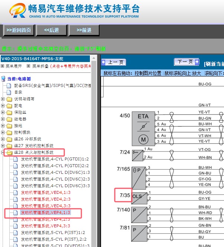Open 发动机管理系统,4-CYL P(GTDI)2:2

pyautogui.click(x=55, y=166)
